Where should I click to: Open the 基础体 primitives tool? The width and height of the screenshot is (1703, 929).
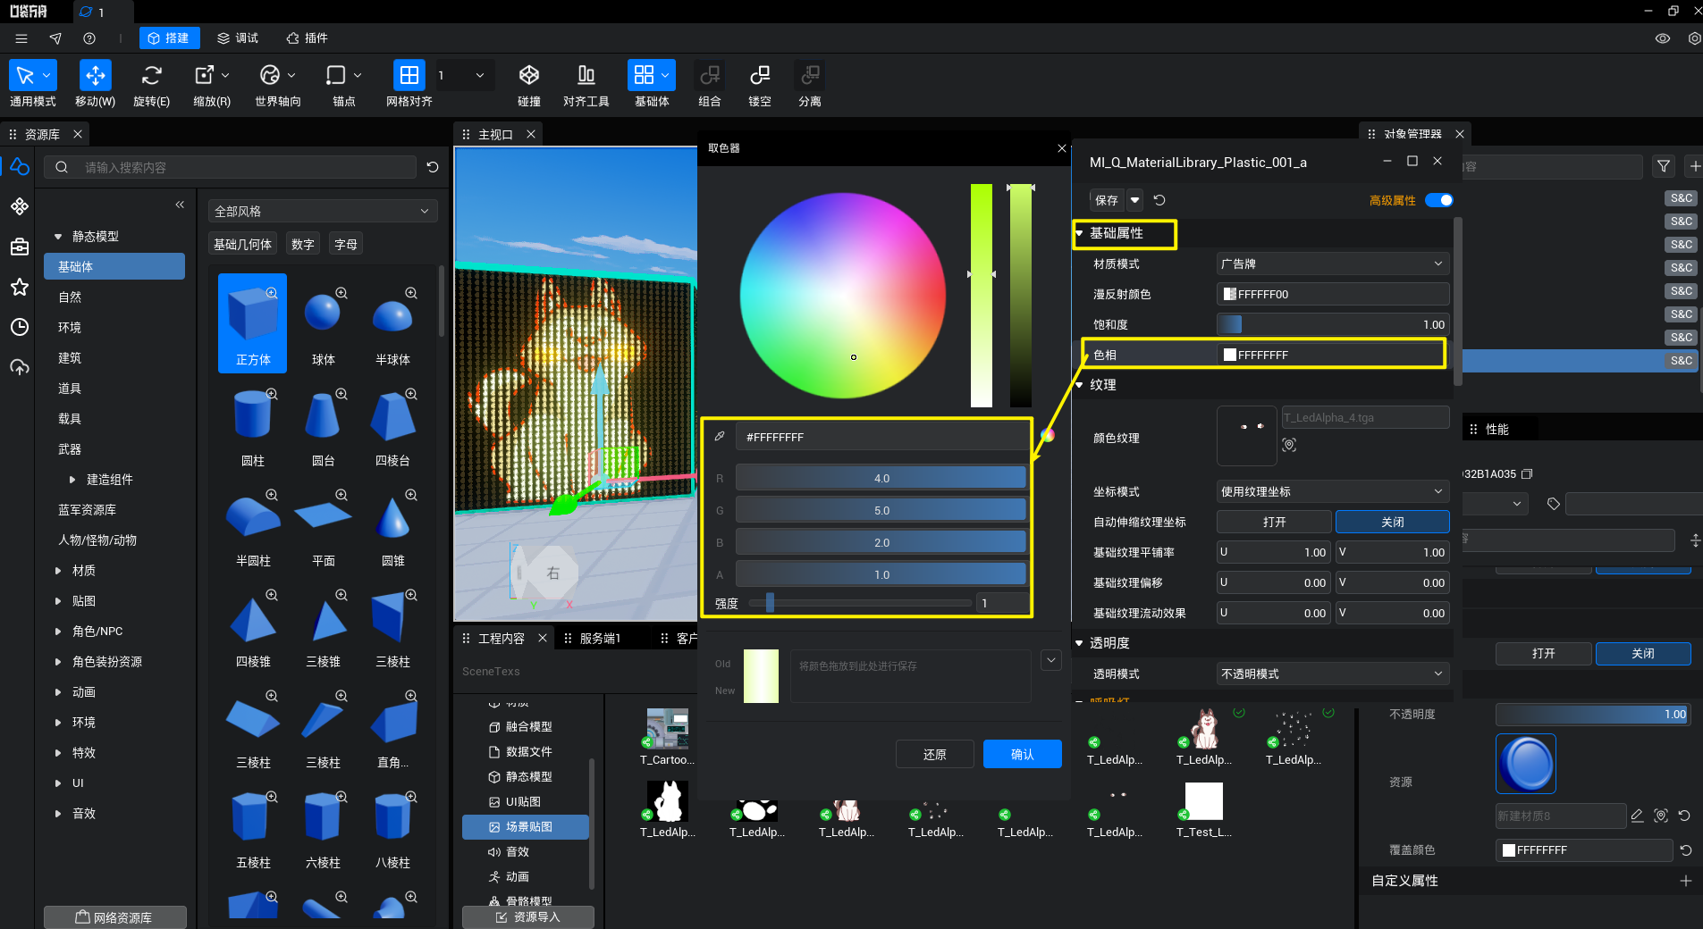pyautogui.click(x=644, y=75)
